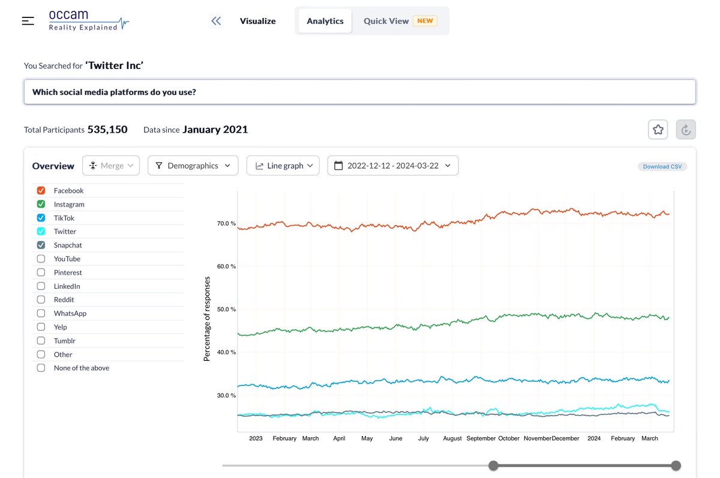Click the 50.0 % y-axis label
Screen dimensions: 720x478
click(x=226, y=309)
